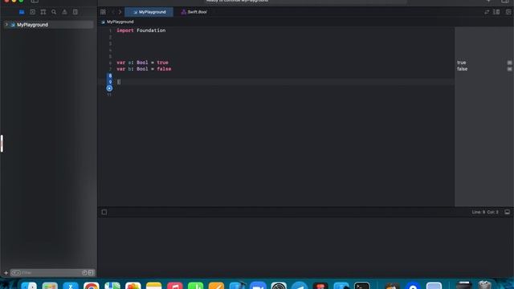Open the Project navigator folder icon

[x=22, y=12]
